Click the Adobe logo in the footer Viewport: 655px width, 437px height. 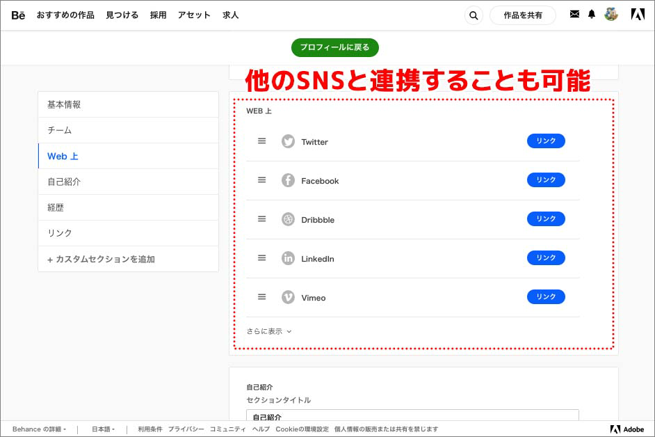(x=625, y=429)
